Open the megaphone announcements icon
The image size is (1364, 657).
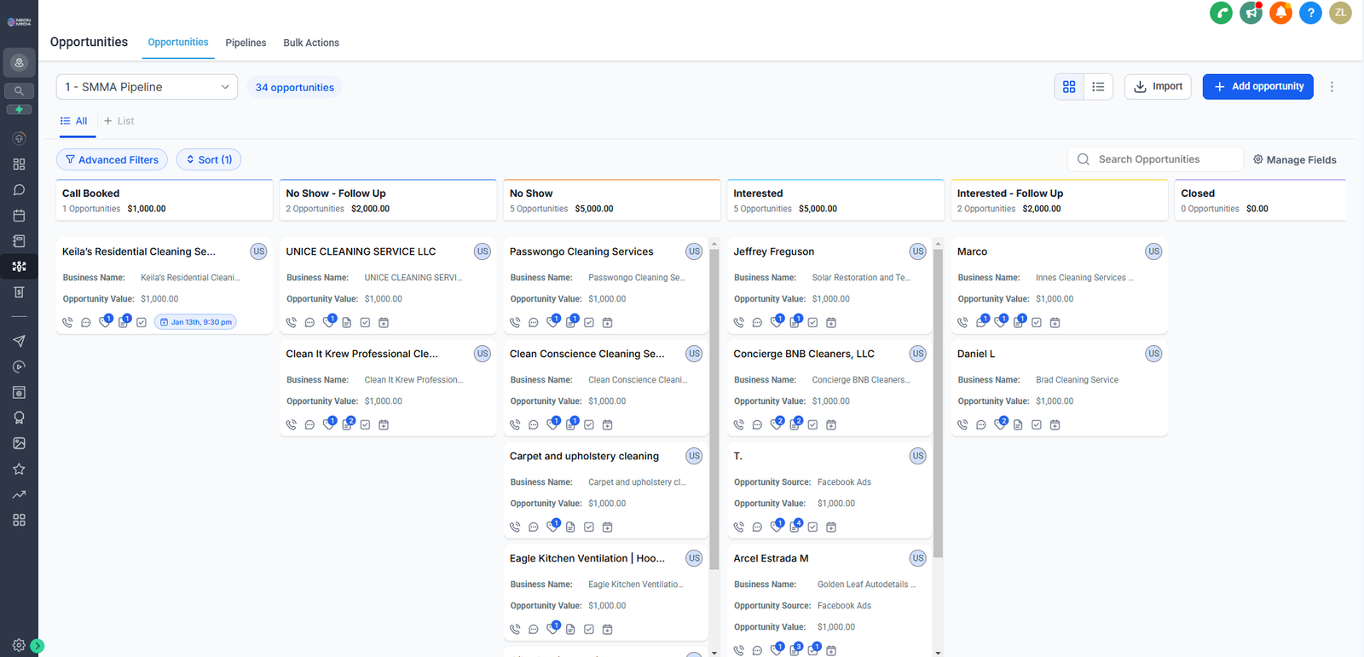click(x=1251, y=13)
